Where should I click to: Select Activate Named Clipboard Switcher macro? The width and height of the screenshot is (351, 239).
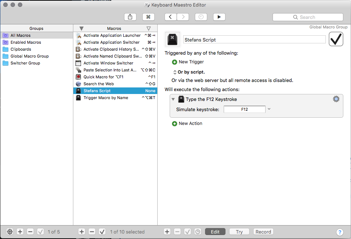coord(115,56)
